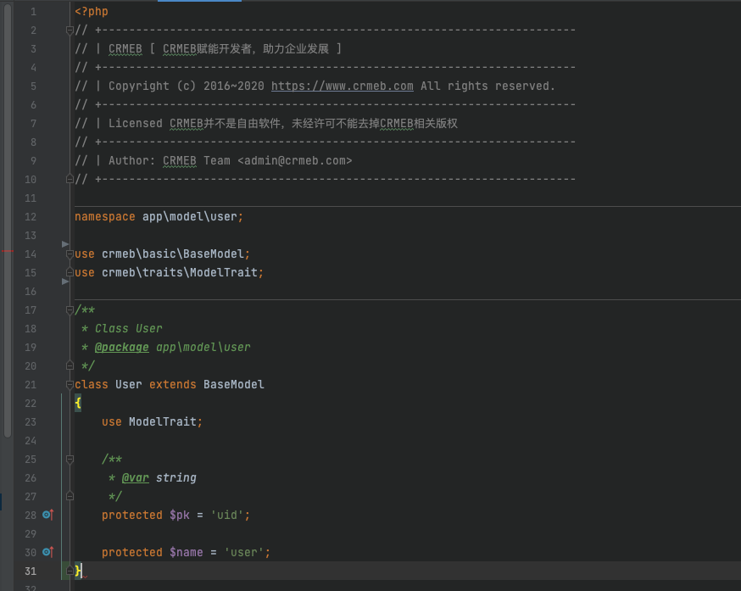
Task: Click BaseModel in the class declaration
Action: (x=233, y=384)
